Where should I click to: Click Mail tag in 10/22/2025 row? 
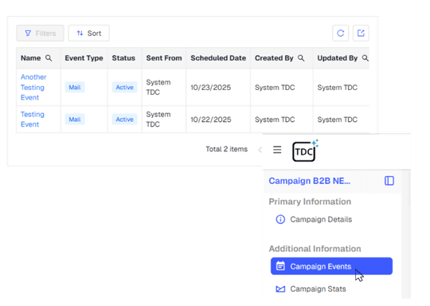[75, 120]
